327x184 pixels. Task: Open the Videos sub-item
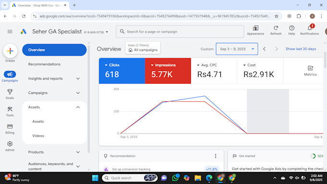pos(38,135)
